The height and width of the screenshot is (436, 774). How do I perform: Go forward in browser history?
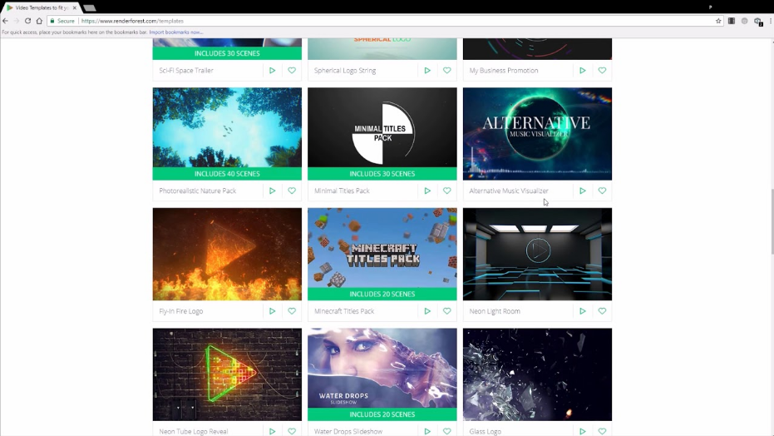(17, 21)
